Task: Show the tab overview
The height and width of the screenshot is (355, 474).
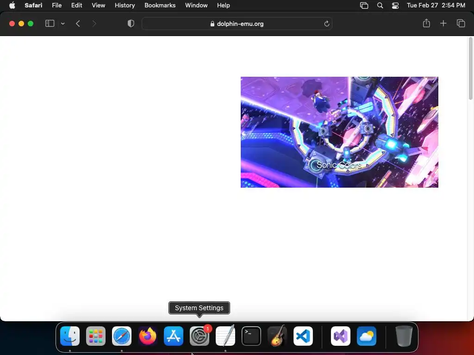Action: pos(461,23)
